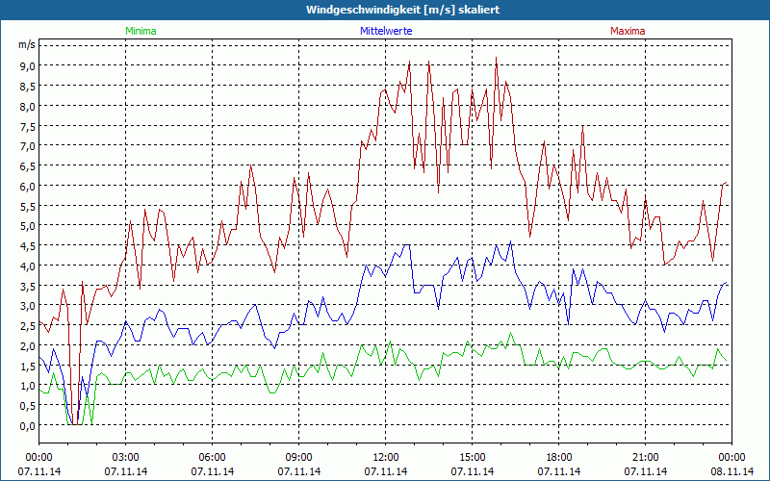Click the 4,0 y-axis value

[x=28, y=266]
